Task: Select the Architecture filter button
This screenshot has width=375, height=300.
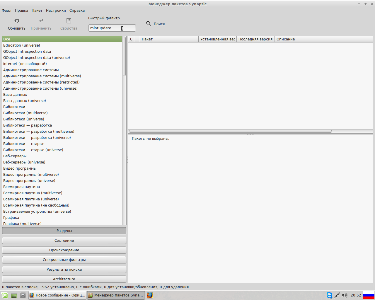Action: pyautogui.click(x=64, y=279)
